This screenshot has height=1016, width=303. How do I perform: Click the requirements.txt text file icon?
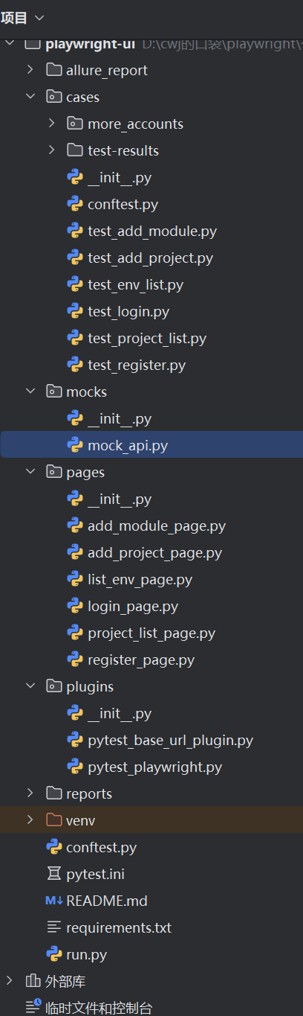[53, 927]
